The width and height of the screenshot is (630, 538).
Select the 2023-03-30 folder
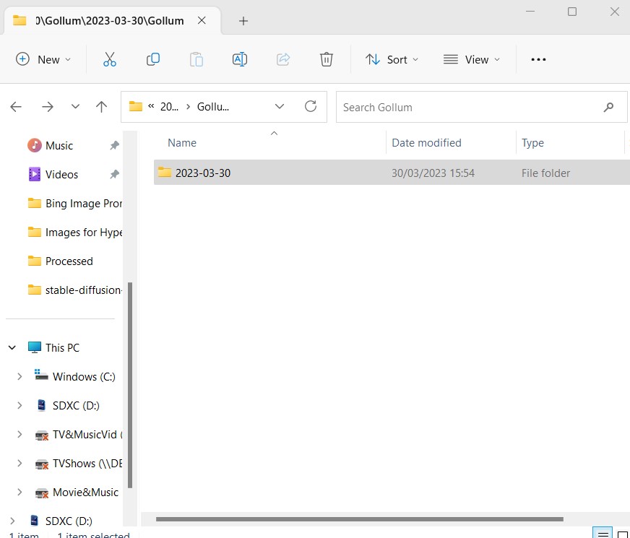[x=203, y=173]
